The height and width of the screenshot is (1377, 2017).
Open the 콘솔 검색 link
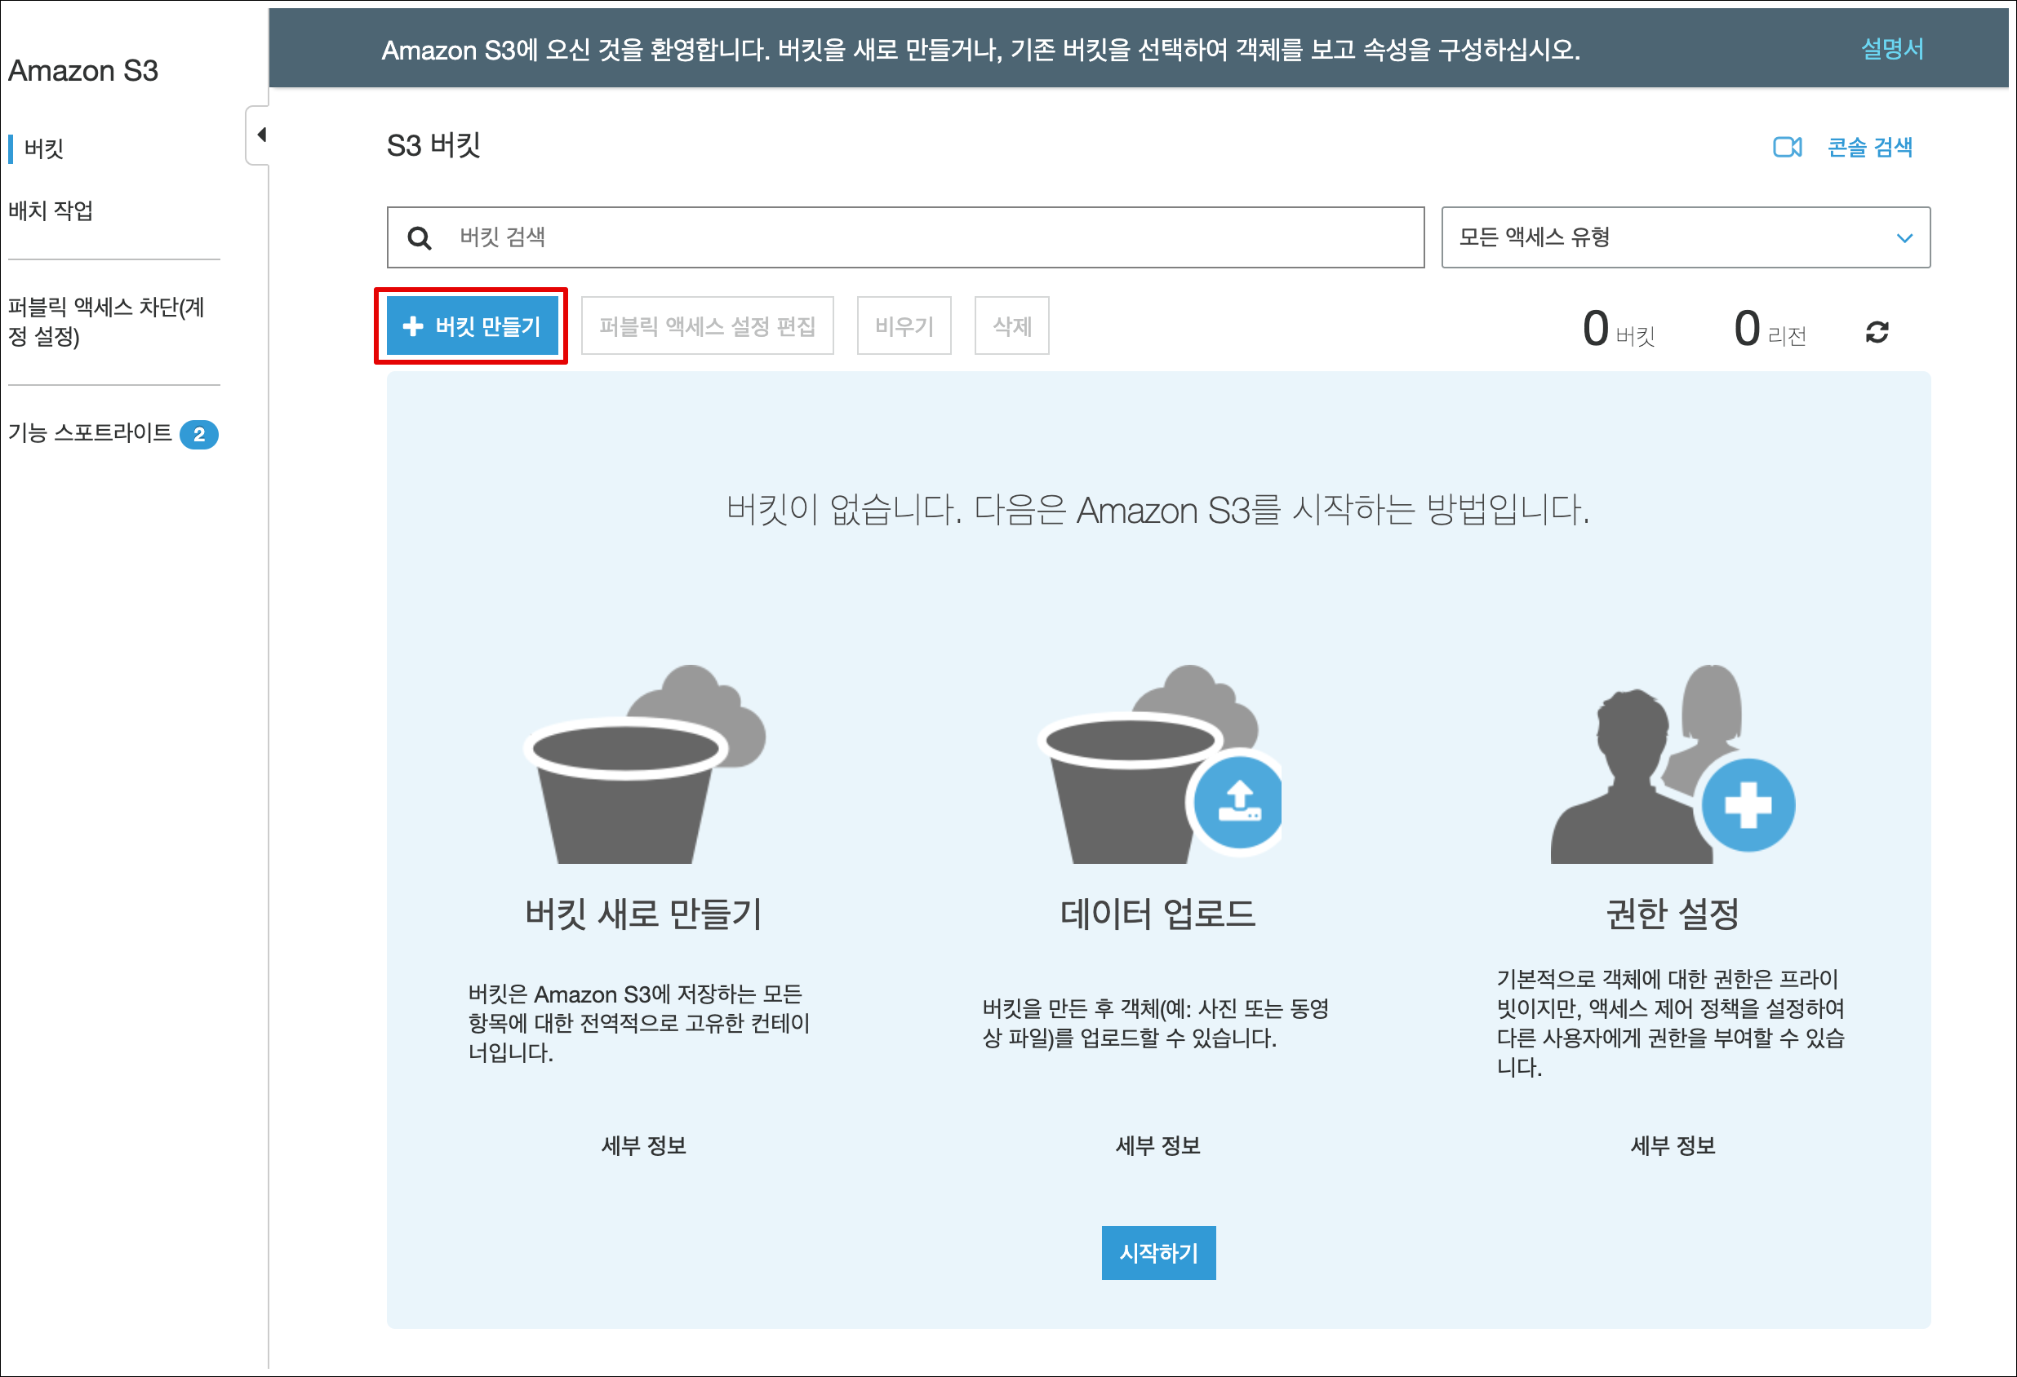tap(1869, 148)
